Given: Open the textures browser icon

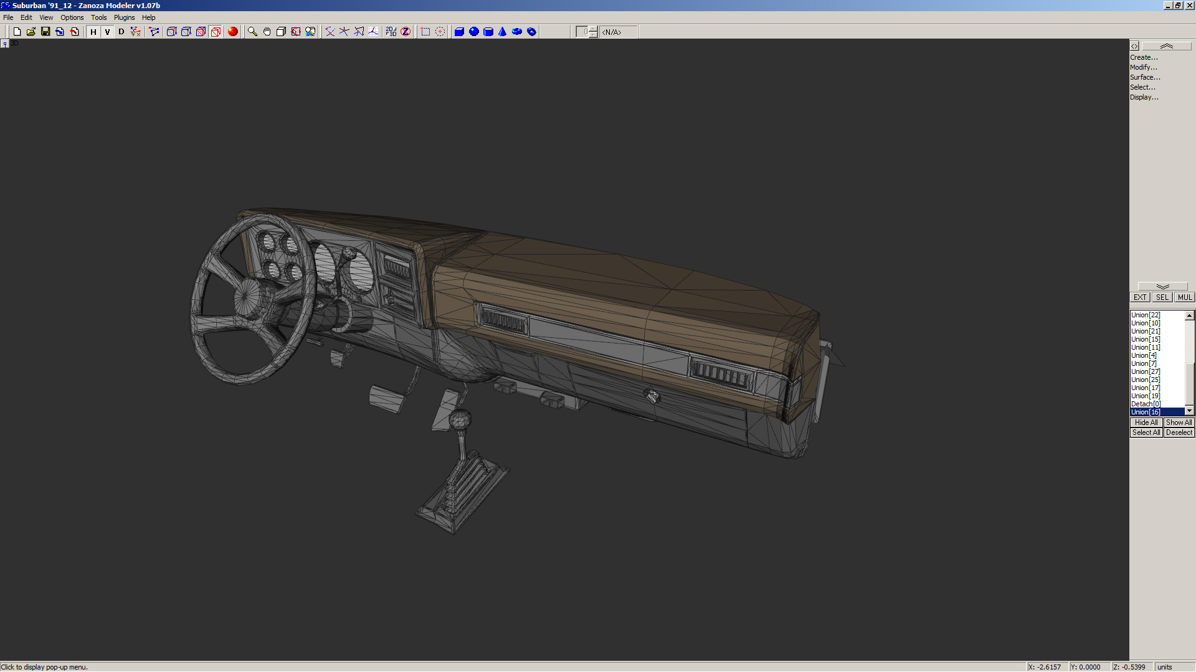Looking at the screenshot, I should (x=310, y=32).
